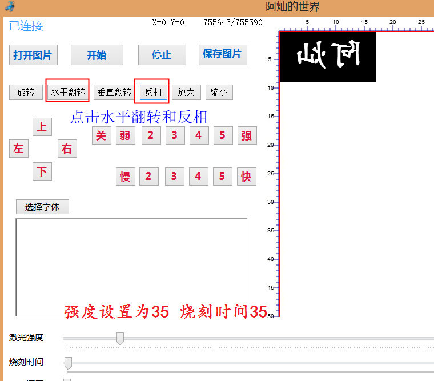Move the laser up with 上

click(x=42, y=126)
